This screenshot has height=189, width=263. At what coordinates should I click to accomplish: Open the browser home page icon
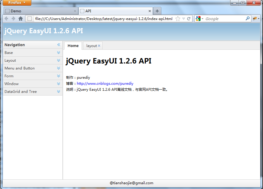(20, 19)
